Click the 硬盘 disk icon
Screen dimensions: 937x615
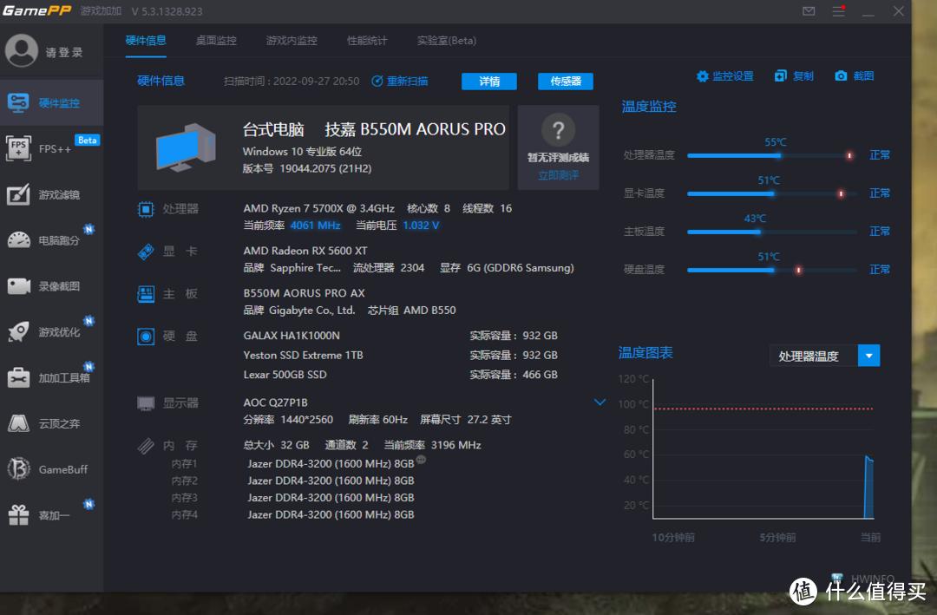click(x=146, y=337)
